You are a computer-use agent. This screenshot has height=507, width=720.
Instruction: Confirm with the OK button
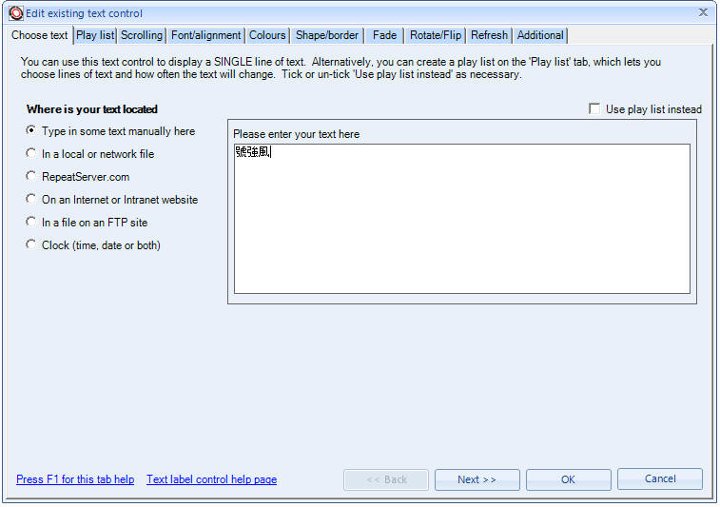click(569, 479)
